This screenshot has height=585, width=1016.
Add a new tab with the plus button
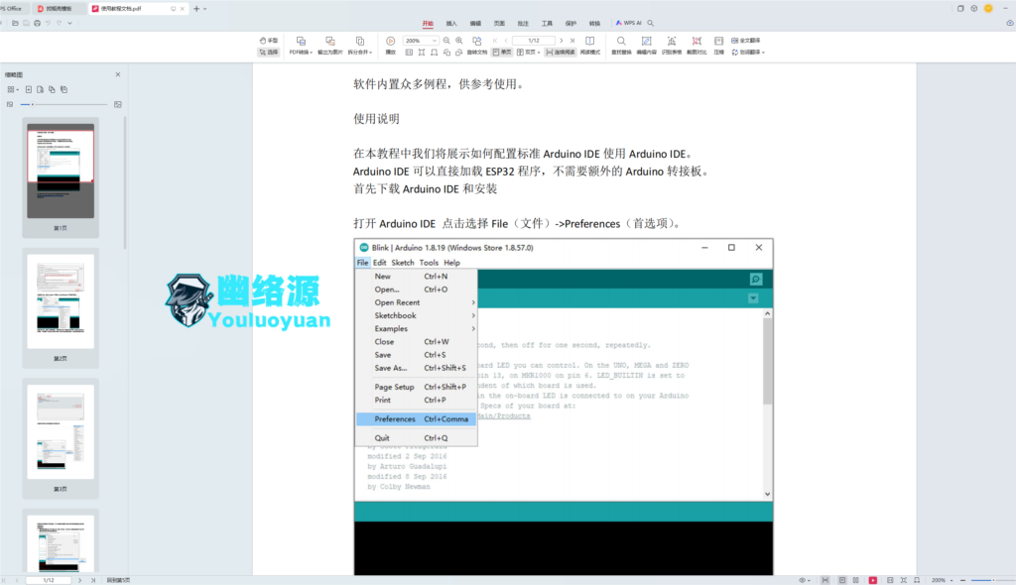196,8
